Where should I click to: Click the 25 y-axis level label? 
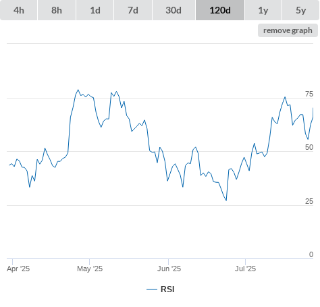[309, 201]
